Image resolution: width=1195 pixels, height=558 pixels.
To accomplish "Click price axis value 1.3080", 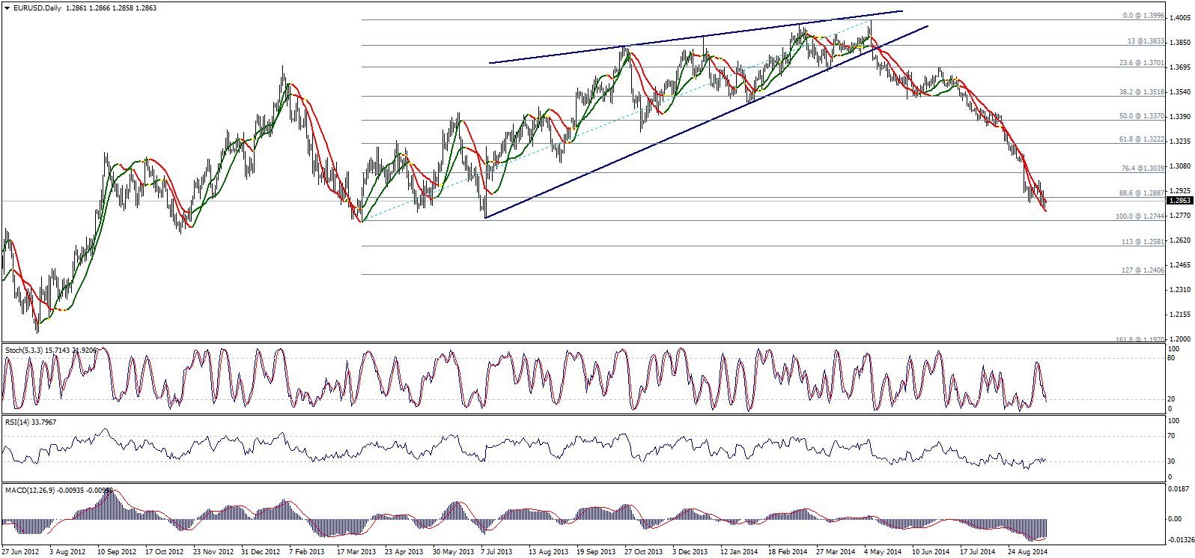I will pyautogui.click(x=1180, y=166).
